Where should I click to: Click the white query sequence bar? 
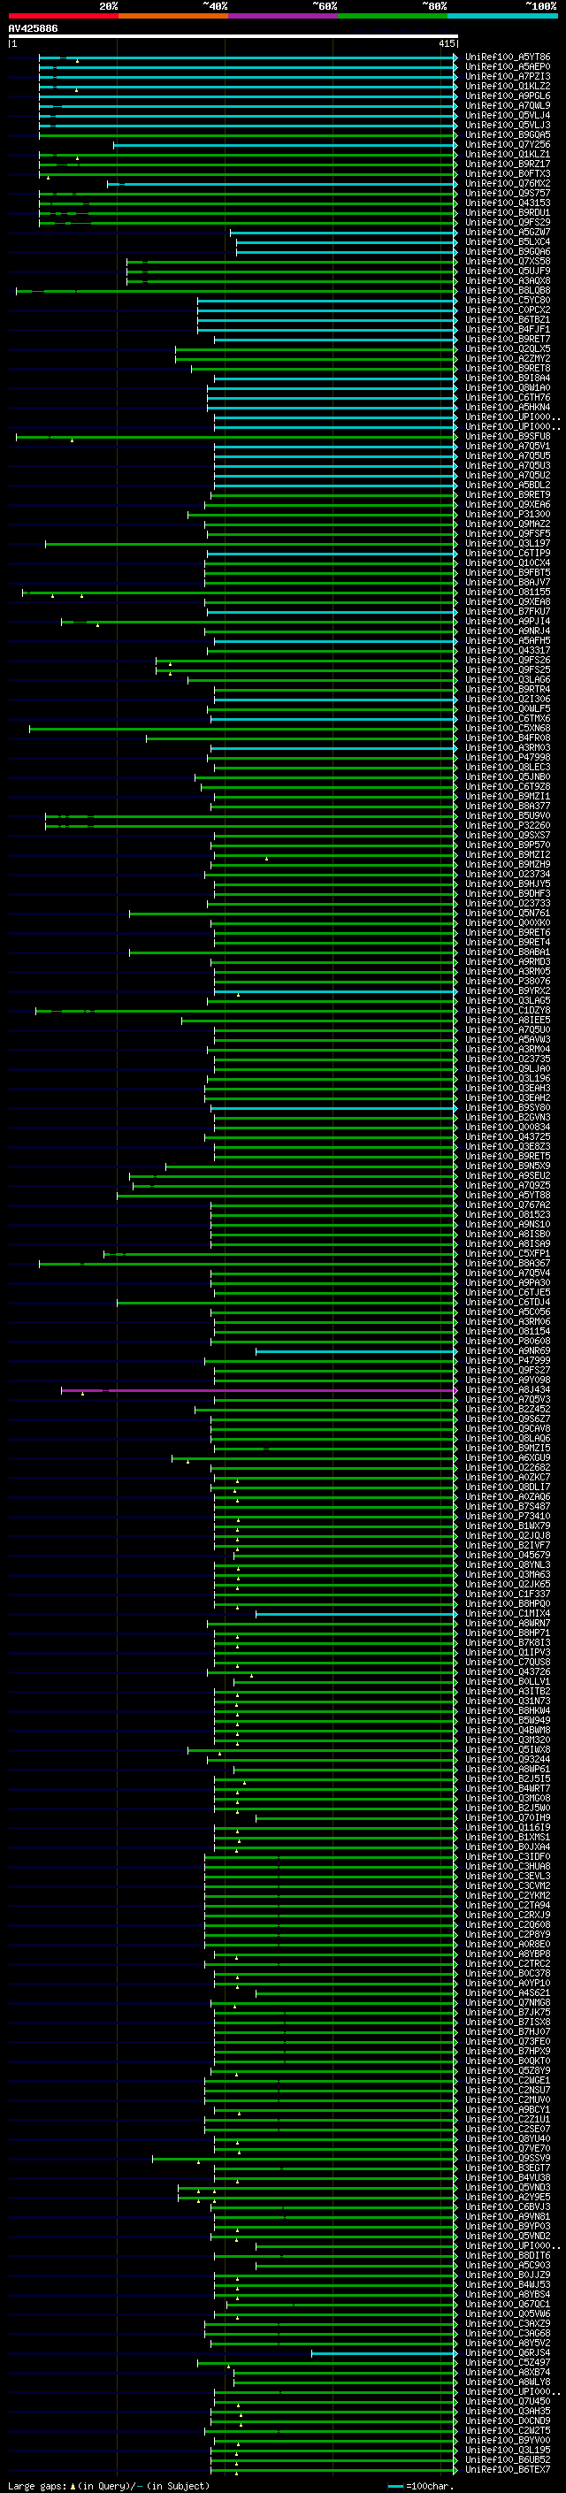tap(233, 37)
